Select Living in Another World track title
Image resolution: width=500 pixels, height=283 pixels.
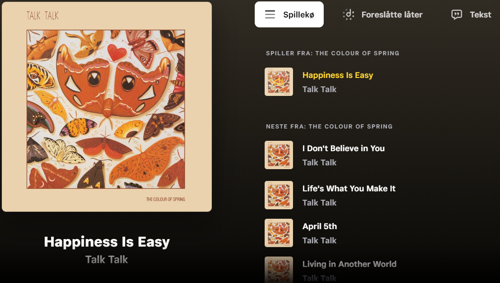click(x=349, y=264)
